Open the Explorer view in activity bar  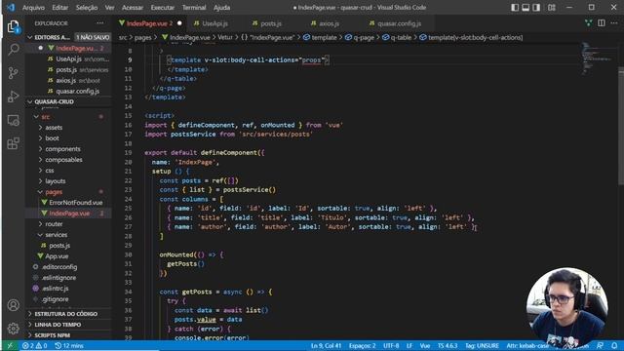pyautogui.click(x=13, y=26)
